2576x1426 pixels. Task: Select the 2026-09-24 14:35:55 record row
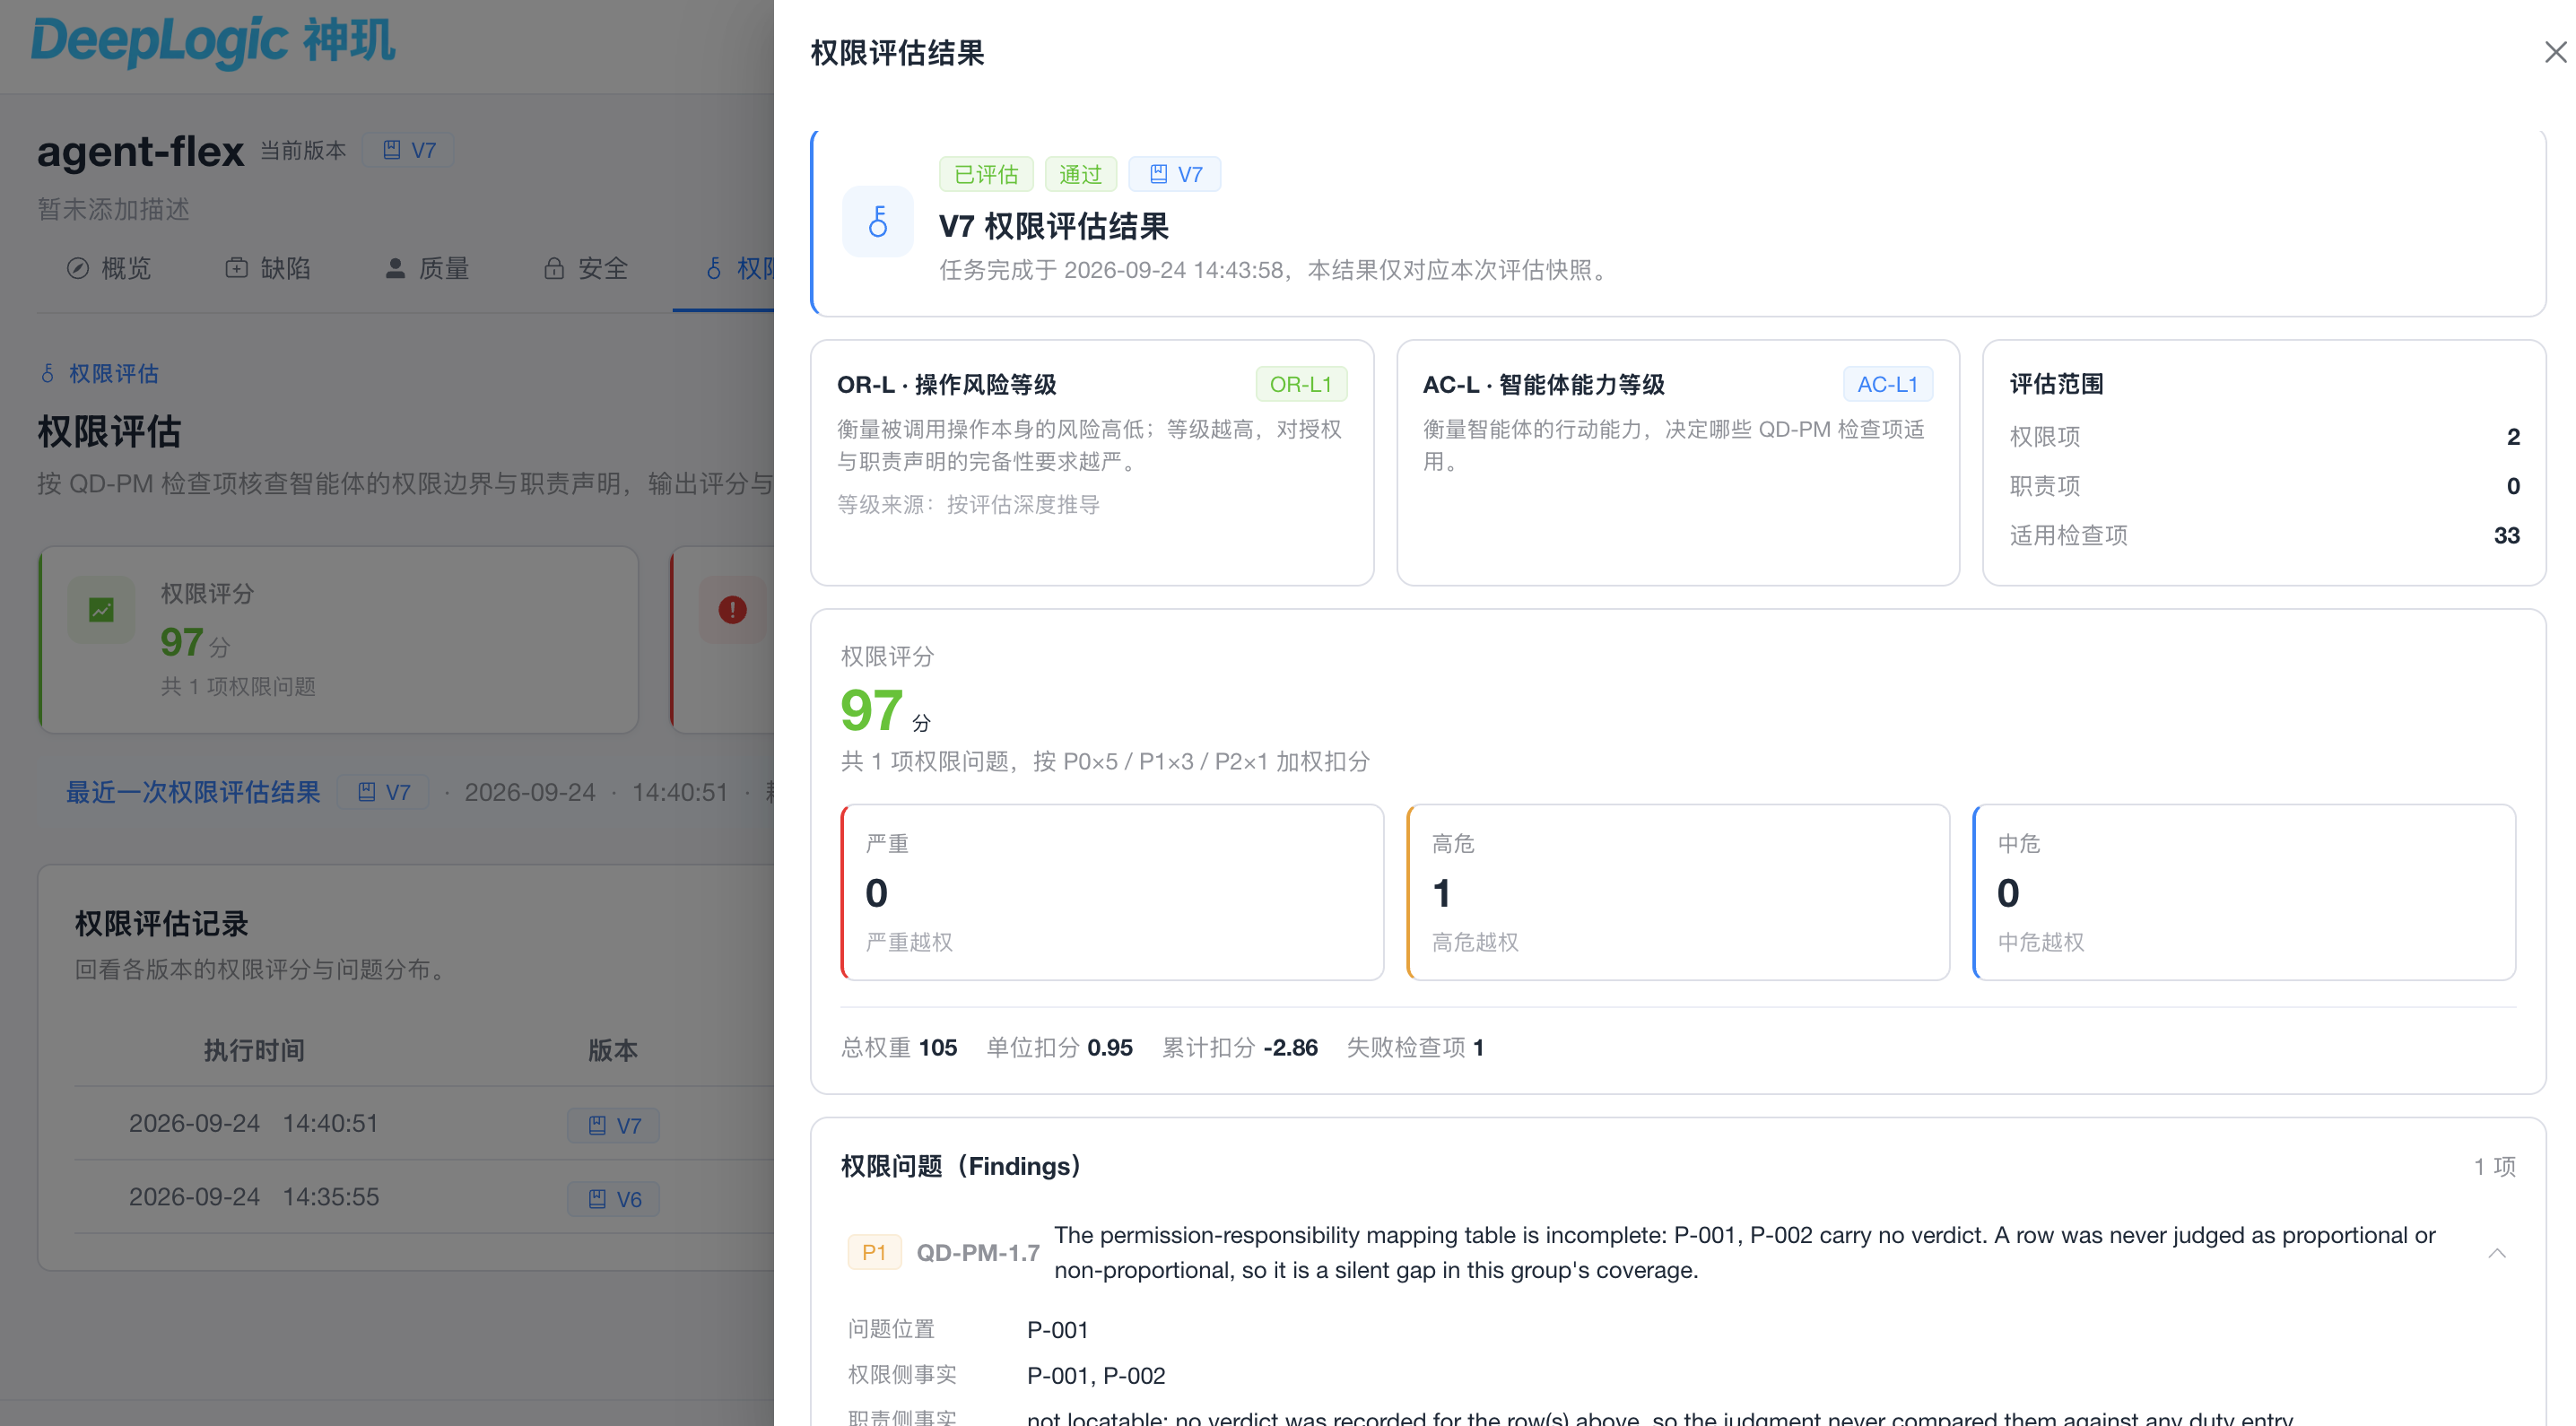point(424,1197)
